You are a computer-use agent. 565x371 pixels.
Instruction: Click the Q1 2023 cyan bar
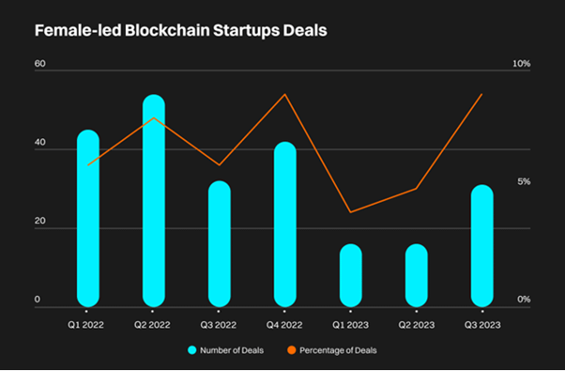(351, 275)
